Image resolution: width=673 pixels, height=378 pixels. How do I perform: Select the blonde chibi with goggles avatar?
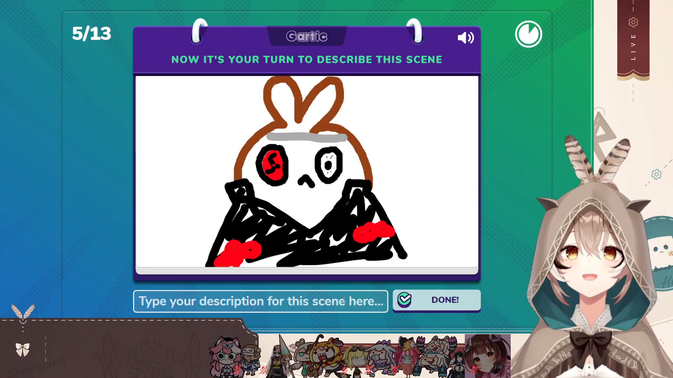tap(355, 360)
